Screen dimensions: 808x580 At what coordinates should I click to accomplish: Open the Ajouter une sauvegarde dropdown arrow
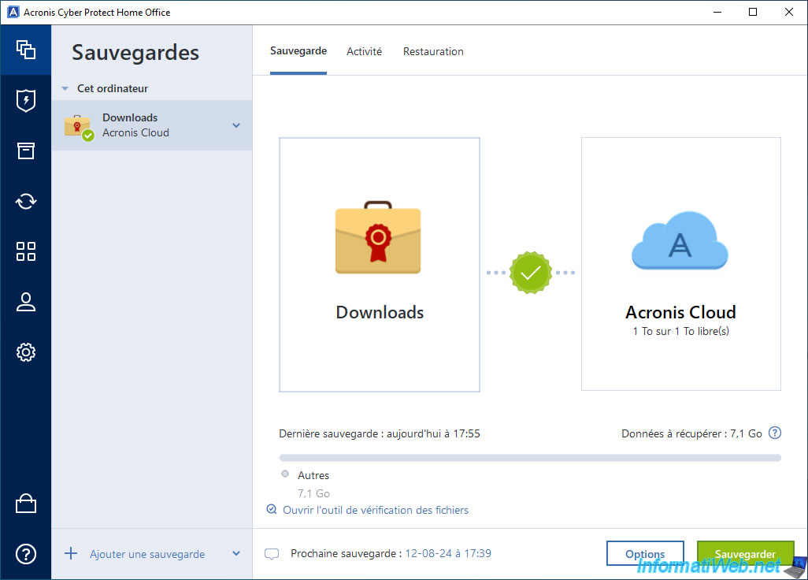point(236,554)
